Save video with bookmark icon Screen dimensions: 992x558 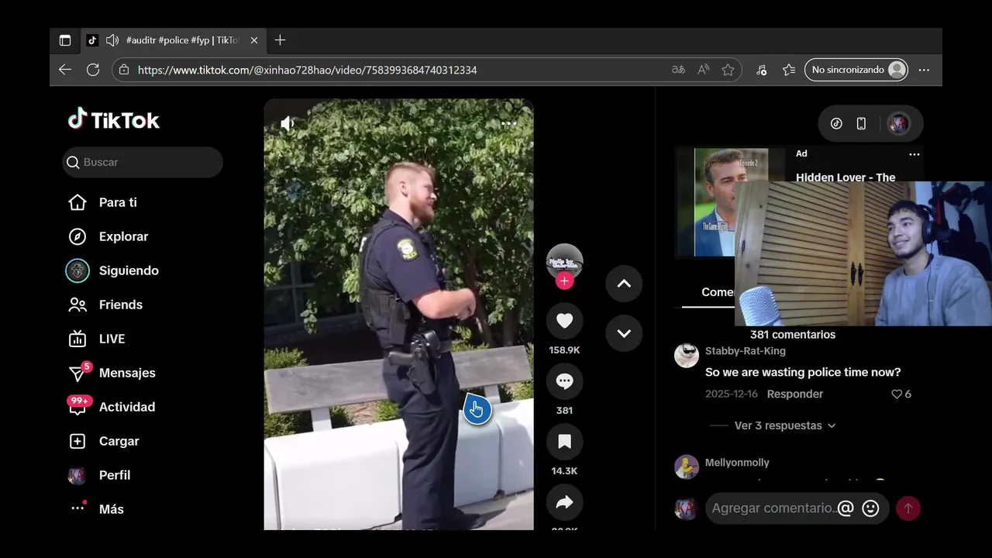[564, 441]
